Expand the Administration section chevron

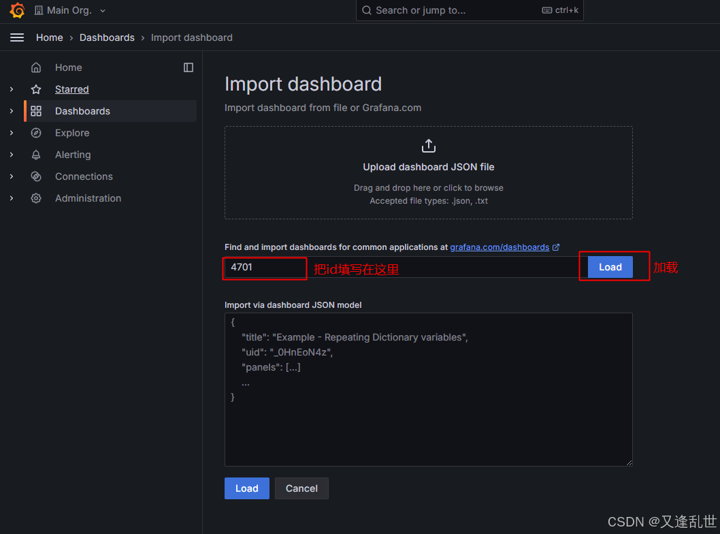(x=12, y=198)
